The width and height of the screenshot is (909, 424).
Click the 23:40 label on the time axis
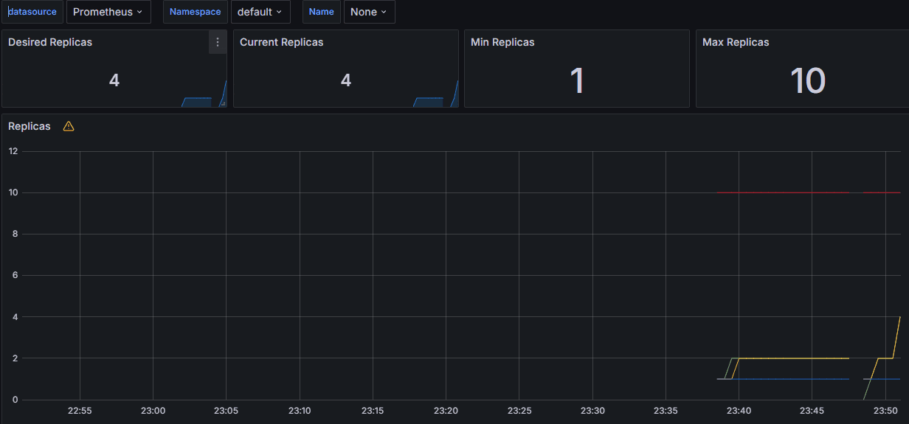coord(739,410)
